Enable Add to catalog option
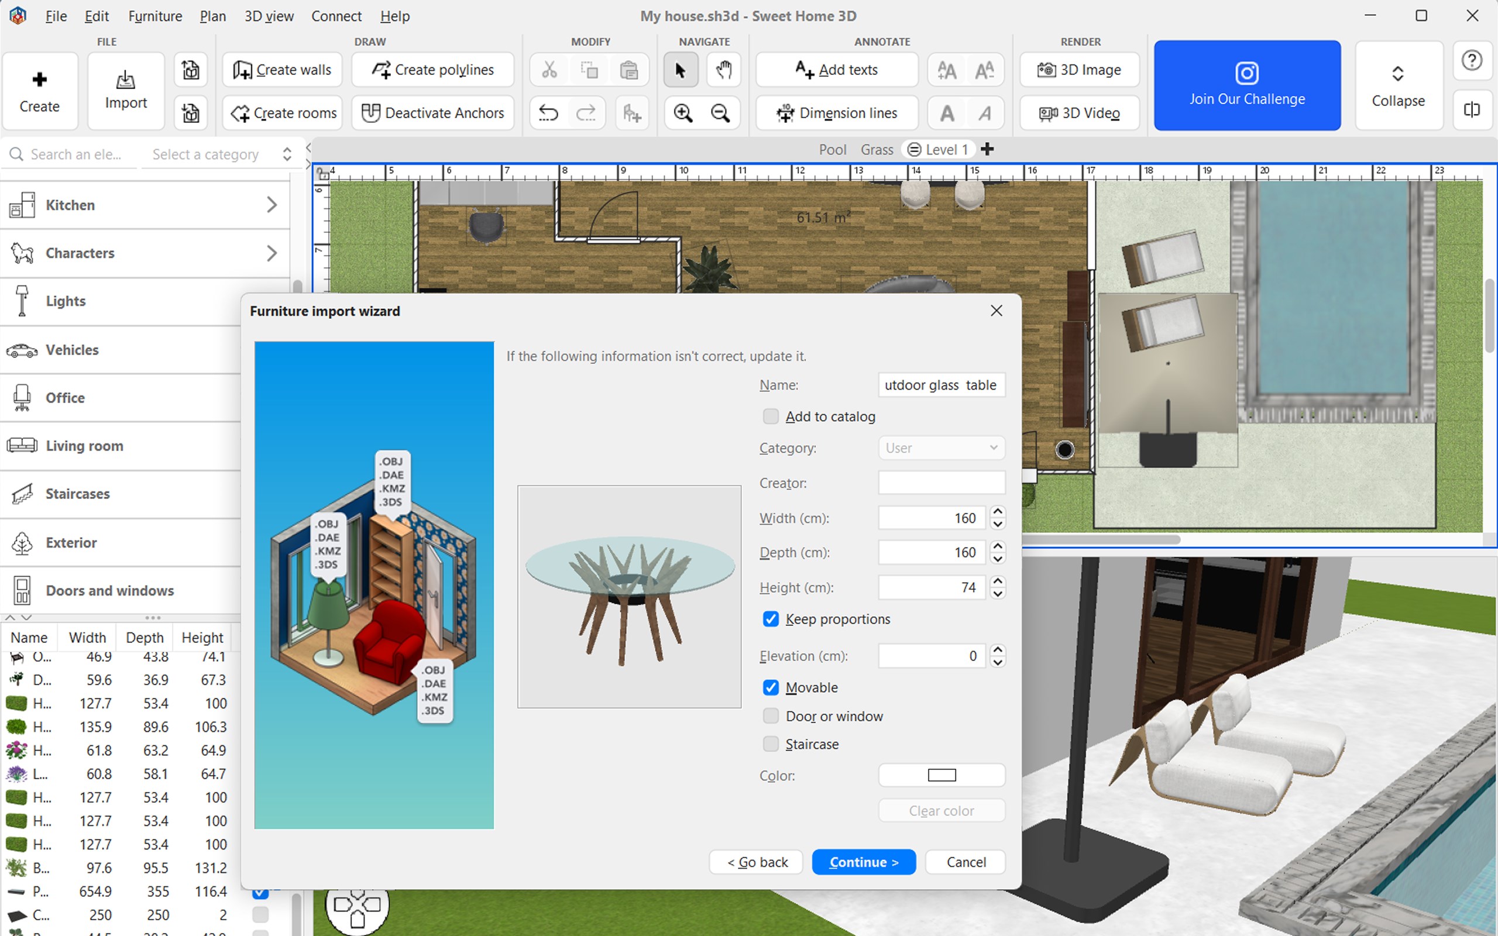This screenshot has height=936, width=1498. 771,416
